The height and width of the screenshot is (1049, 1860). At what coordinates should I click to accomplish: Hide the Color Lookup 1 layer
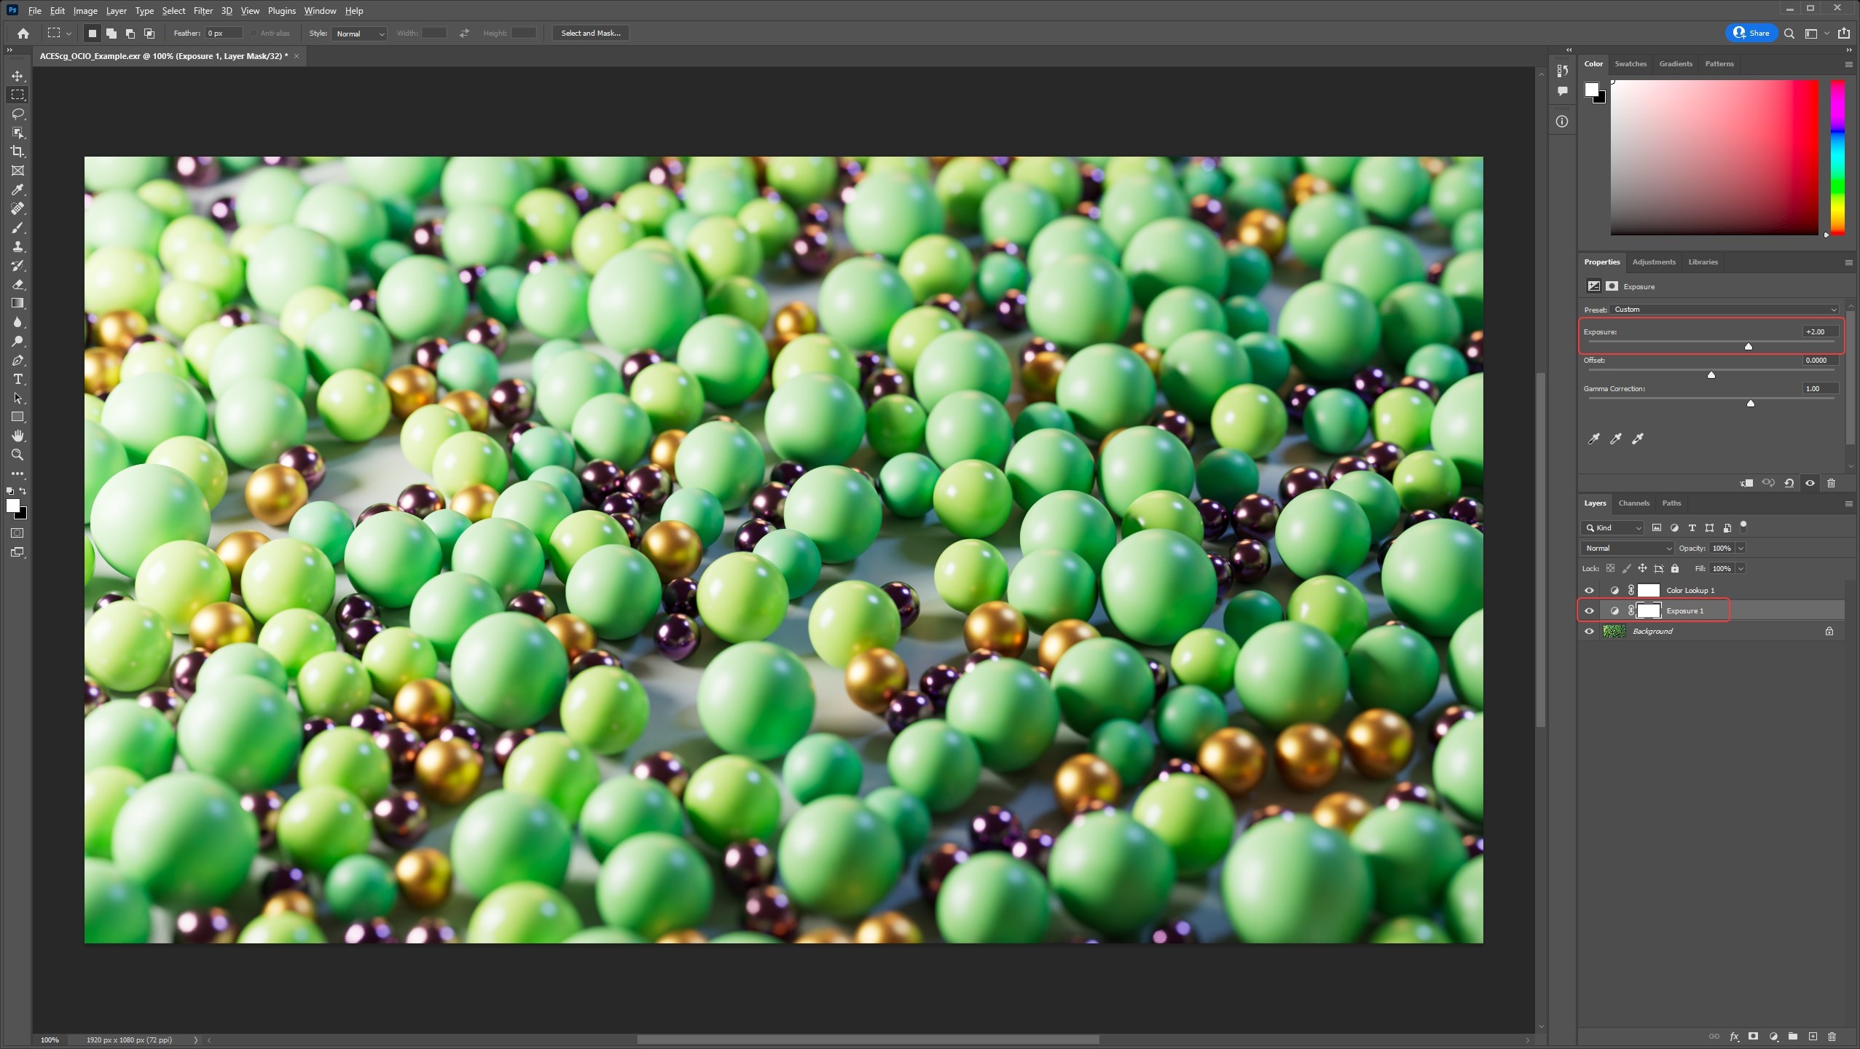tap(1589, 591)
